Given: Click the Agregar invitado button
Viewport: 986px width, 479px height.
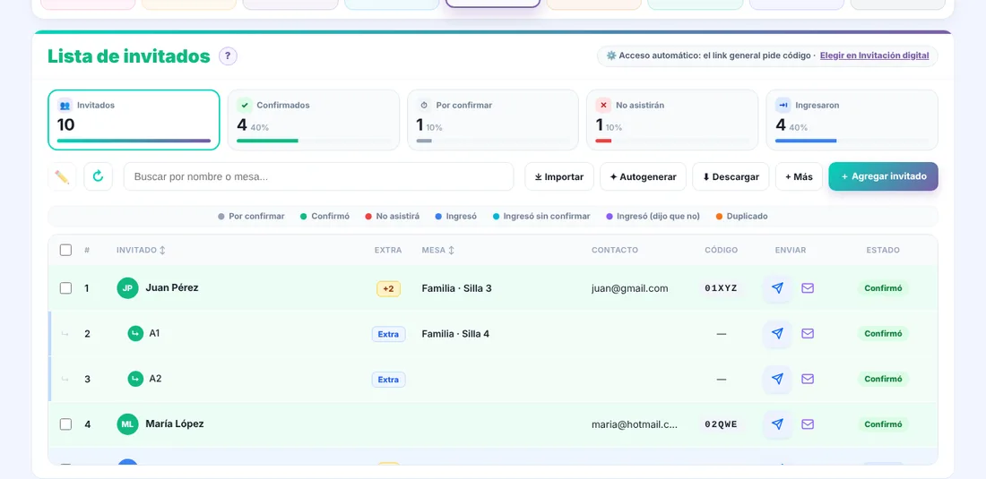Looking at the screenshot, I should pos(883,176).
